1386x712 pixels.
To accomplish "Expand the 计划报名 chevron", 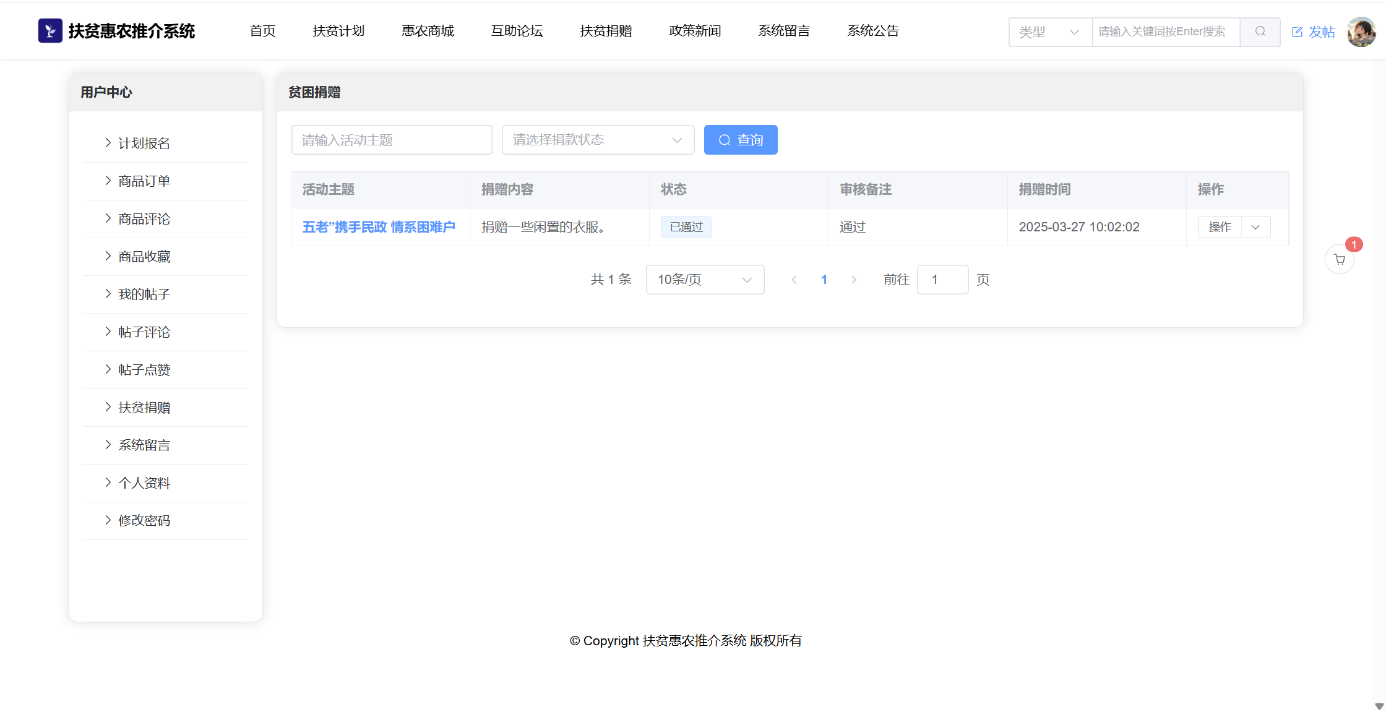I will tap(108, 143).
